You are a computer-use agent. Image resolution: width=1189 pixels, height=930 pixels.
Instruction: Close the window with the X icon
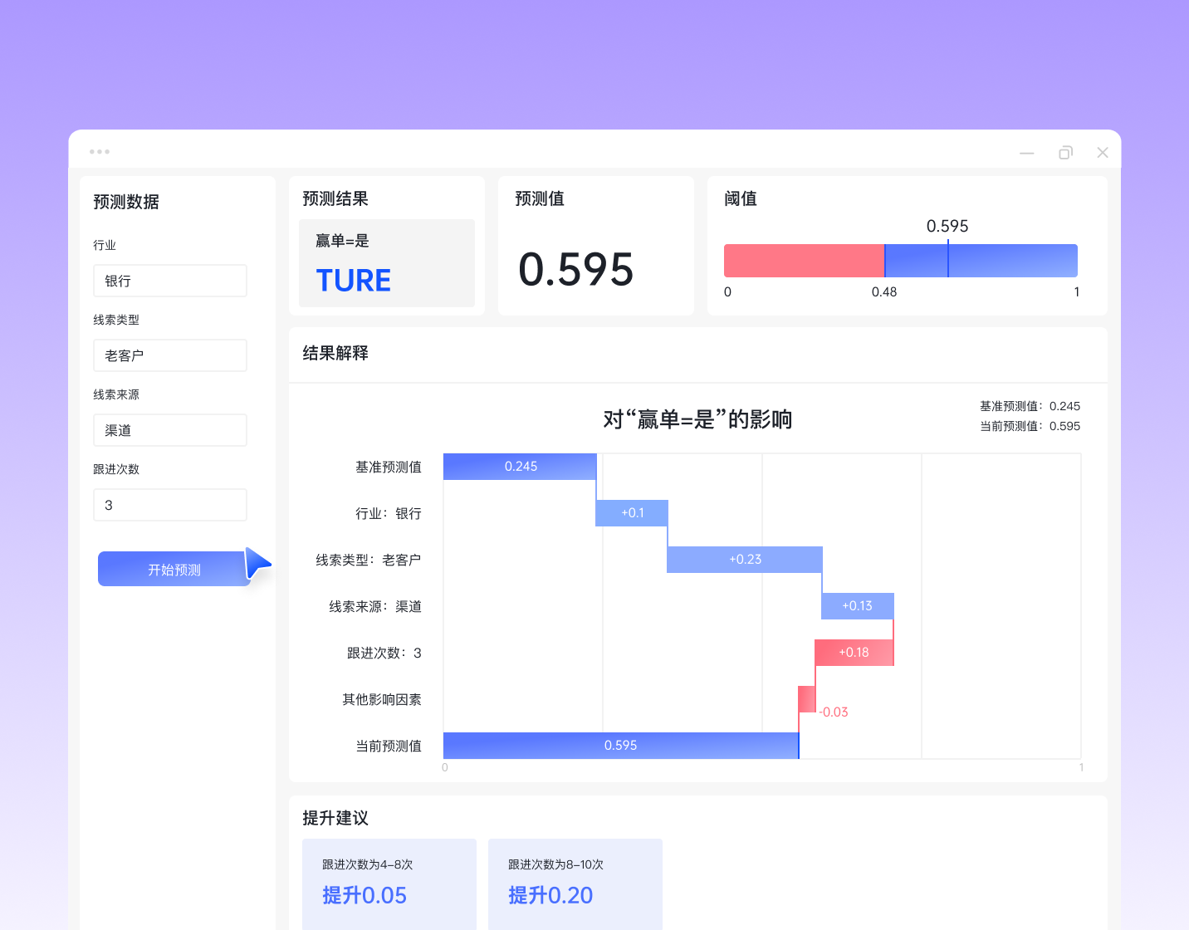[1103, 153]
